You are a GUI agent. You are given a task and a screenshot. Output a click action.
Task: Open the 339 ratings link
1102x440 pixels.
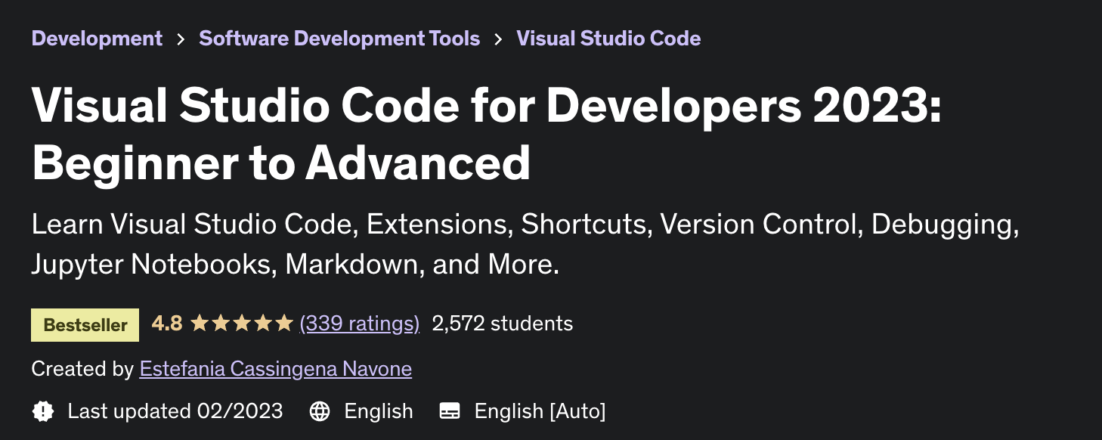(360, 323)
